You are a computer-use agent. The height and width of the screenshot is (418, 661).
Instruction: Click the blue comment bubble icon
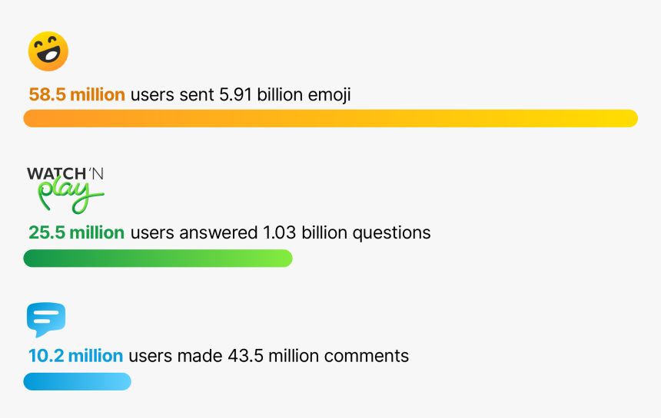click(x=46, y=320)
